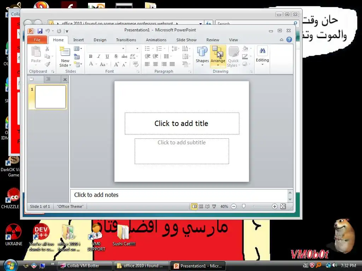This screenshot has width=362, height=271.
Task: Switch to Collab VM Botter taskbar button
Action: [x=85, y=266]
